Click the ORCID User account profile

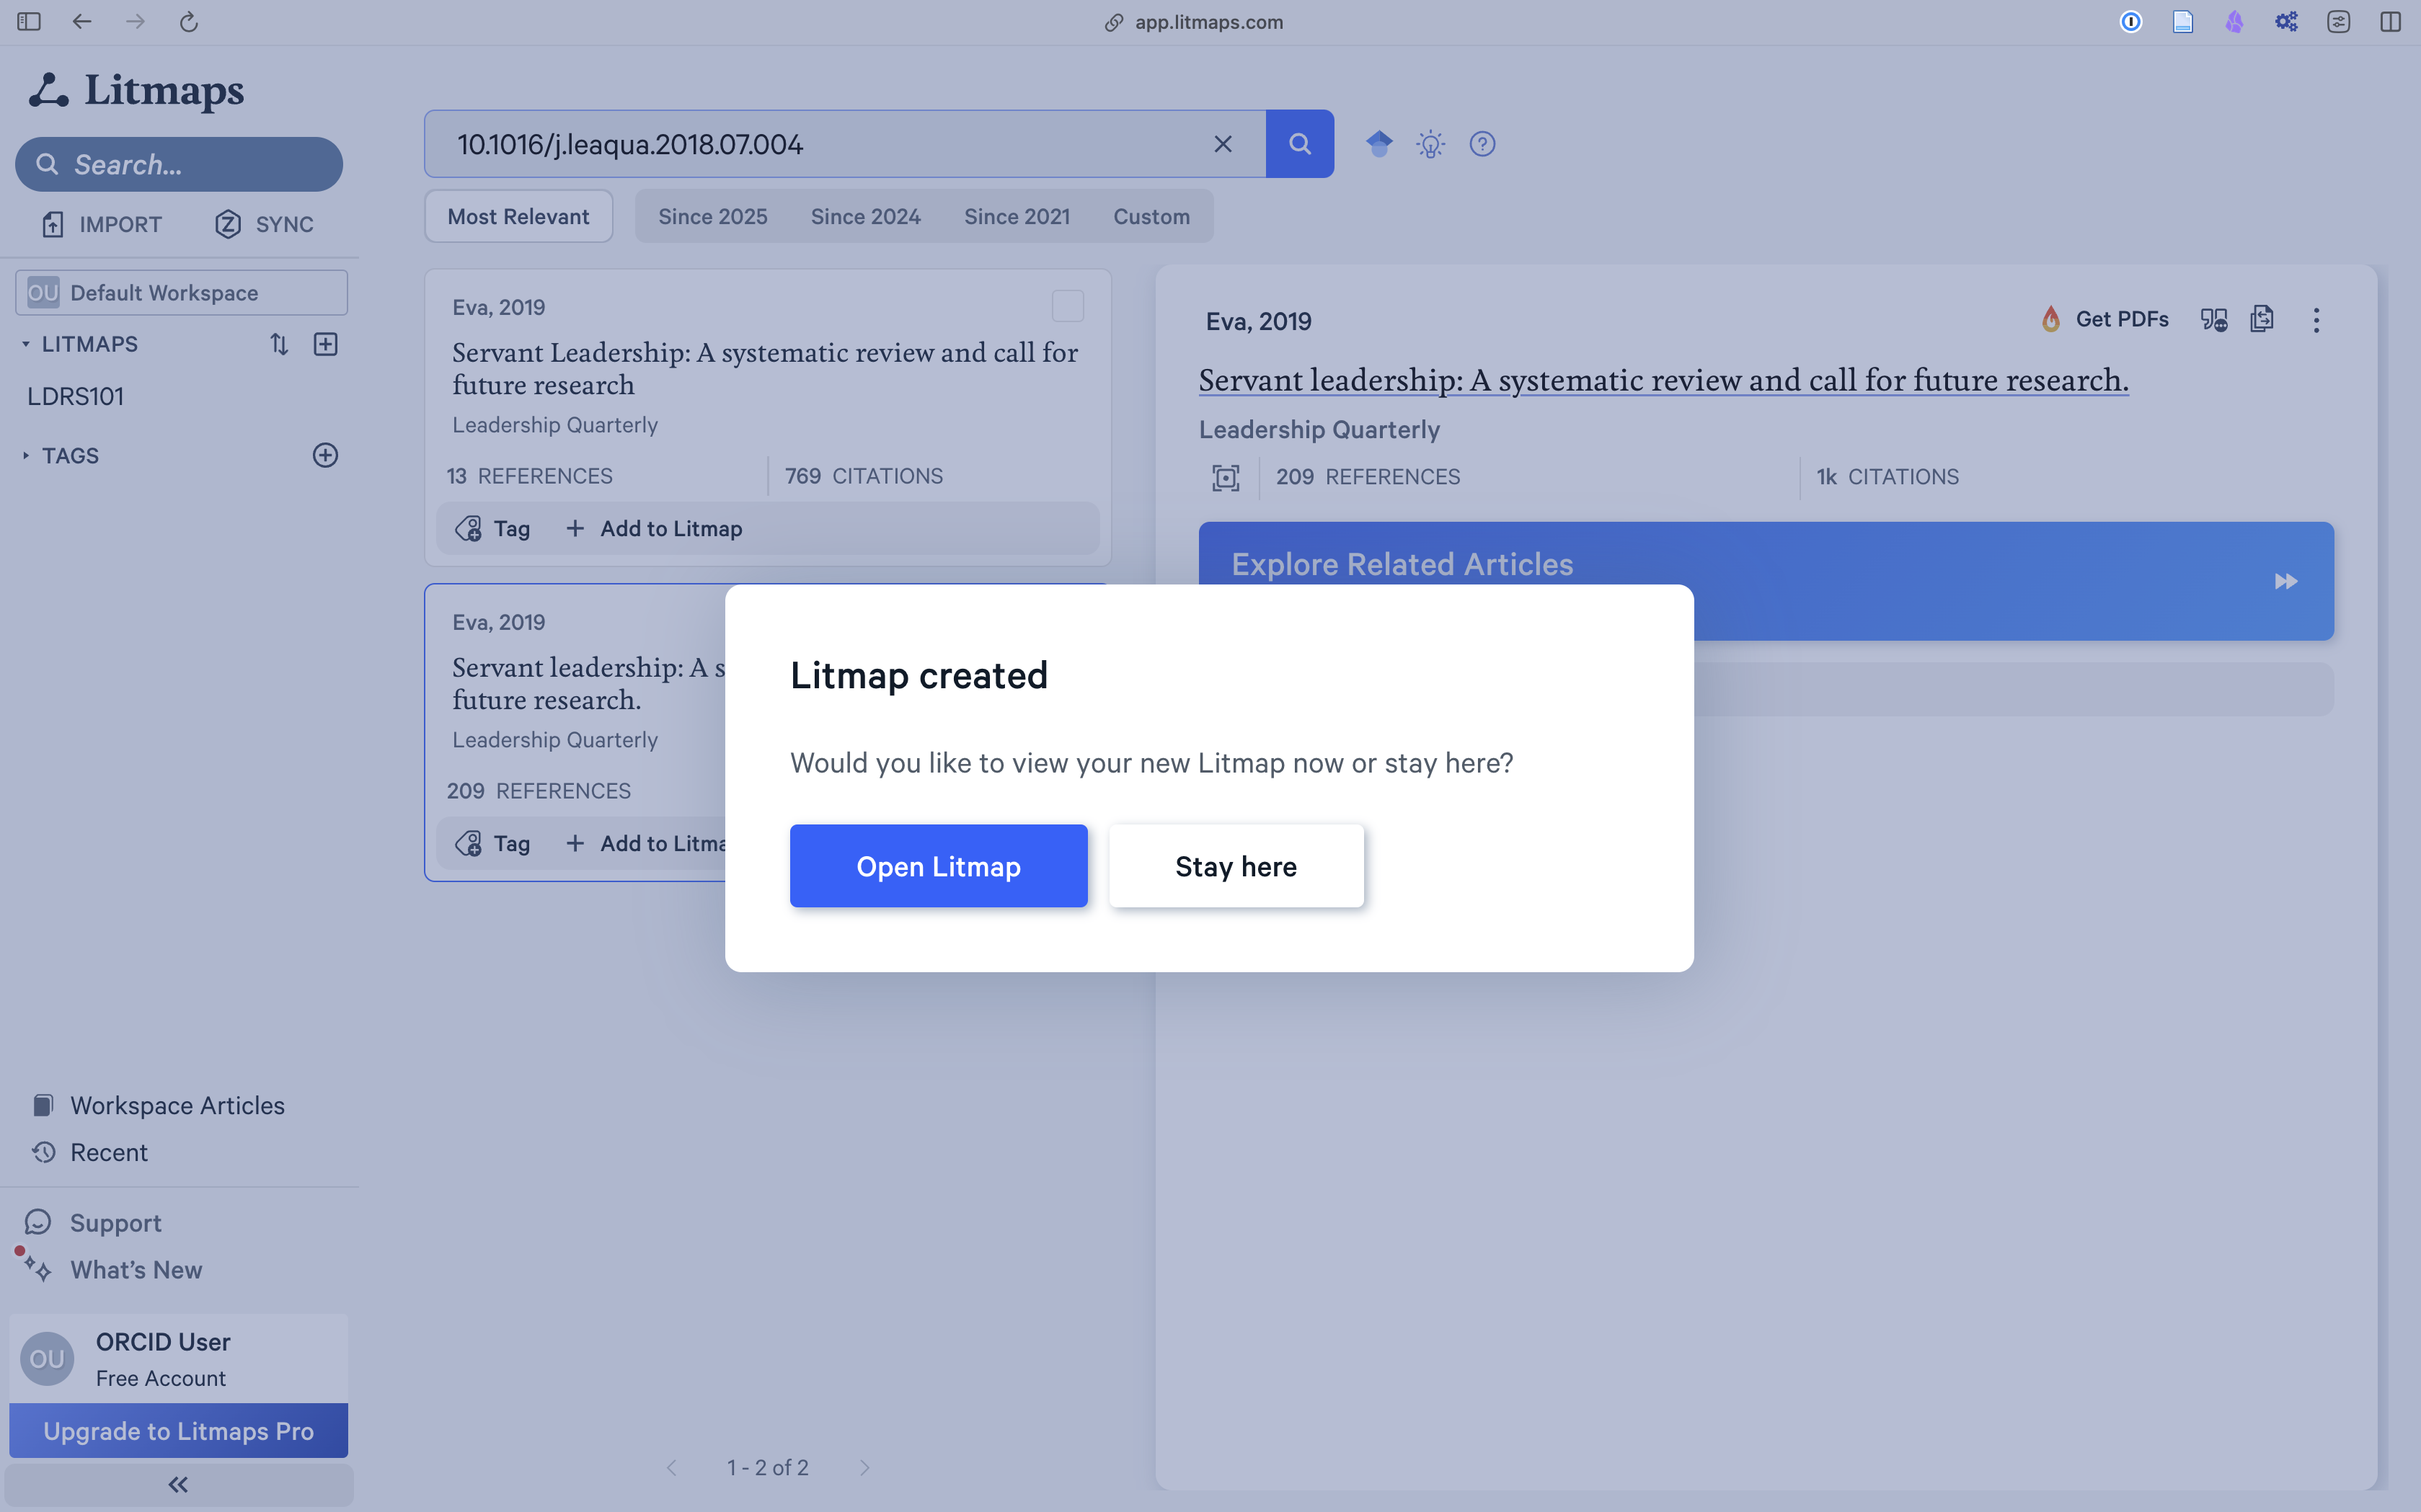179,1359
